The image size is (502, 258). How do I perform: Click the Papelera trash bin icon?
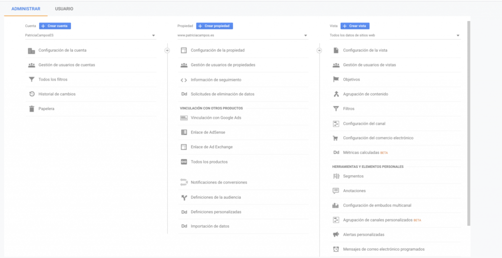31,109
